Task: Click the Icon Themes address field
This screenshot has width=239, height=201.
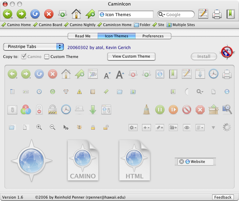Action: click(x=126, y=15)
